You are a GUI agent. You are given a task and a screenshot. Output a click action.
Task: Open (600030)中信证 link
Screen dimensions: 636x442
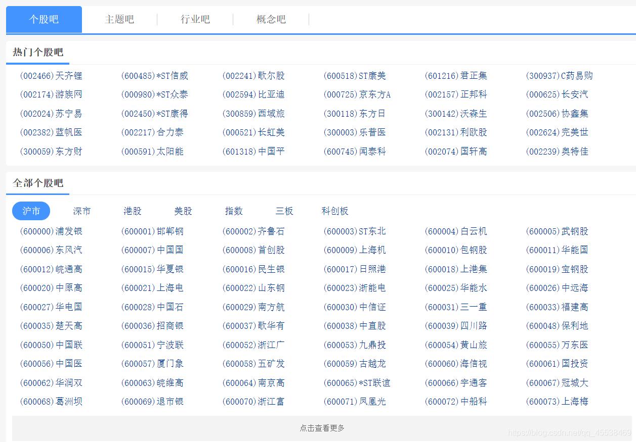point(355,307)
